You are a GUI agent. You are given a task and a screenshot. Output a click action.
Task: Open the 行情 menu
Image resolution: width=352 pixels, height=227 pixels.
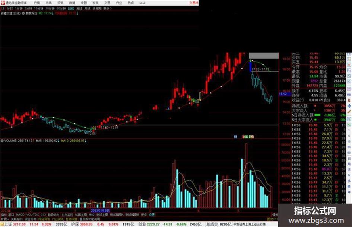click(37, 3)
